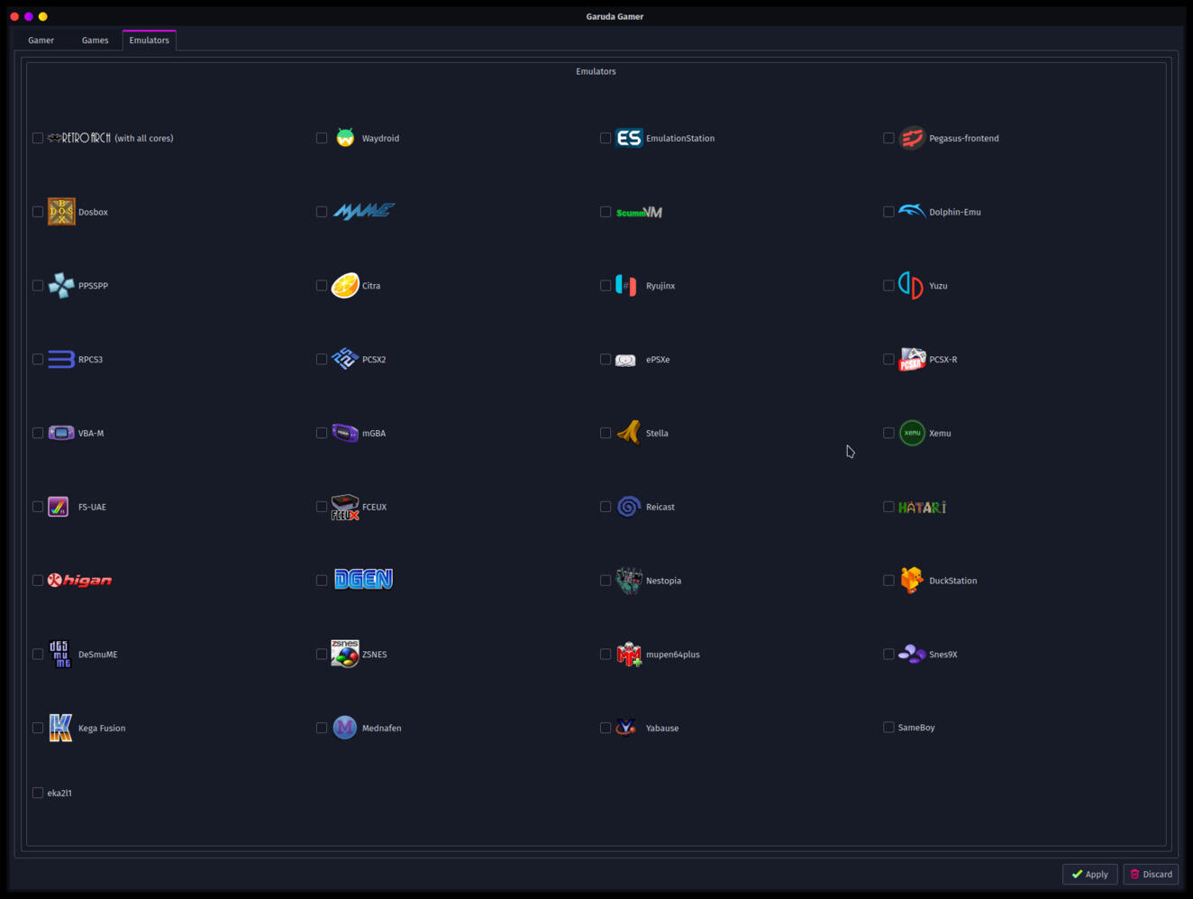Select the Dolphin-Emu checkbox
Image resolution: width=1193 pixels, height=899 pixels.
pyautogui.click(x=888, y=212)
